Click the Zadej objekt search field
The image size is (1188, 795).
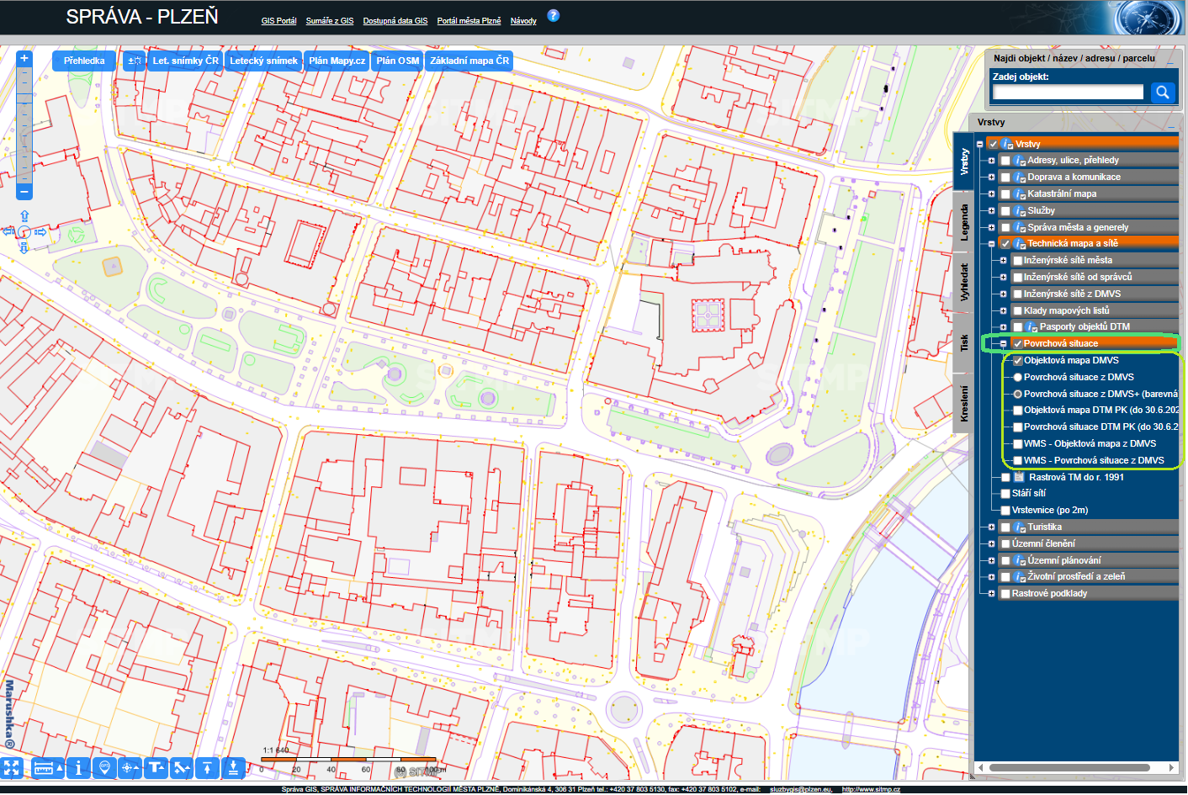pos(1068,92)
